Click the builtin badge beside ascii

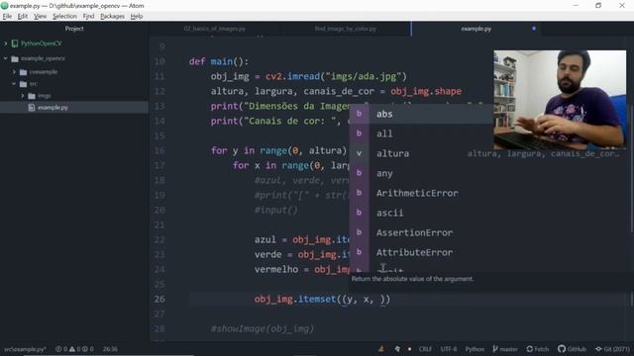359,213
